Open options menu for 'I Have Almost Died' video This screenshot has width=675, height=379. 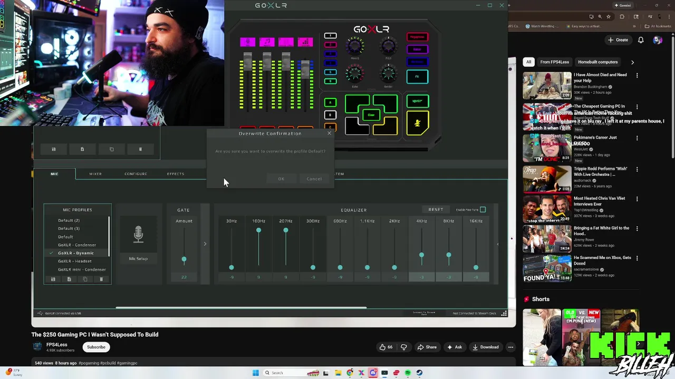[x=637, y=75]
